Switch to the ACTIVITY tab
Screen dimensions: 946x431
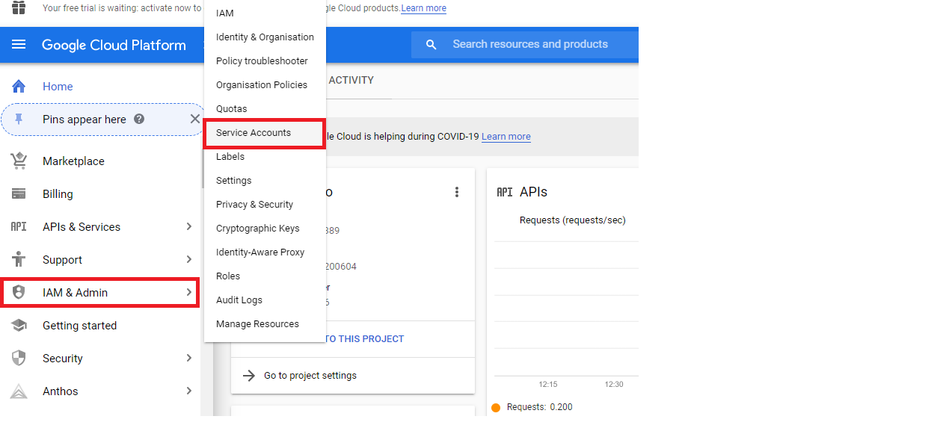(x=351, y=80)
